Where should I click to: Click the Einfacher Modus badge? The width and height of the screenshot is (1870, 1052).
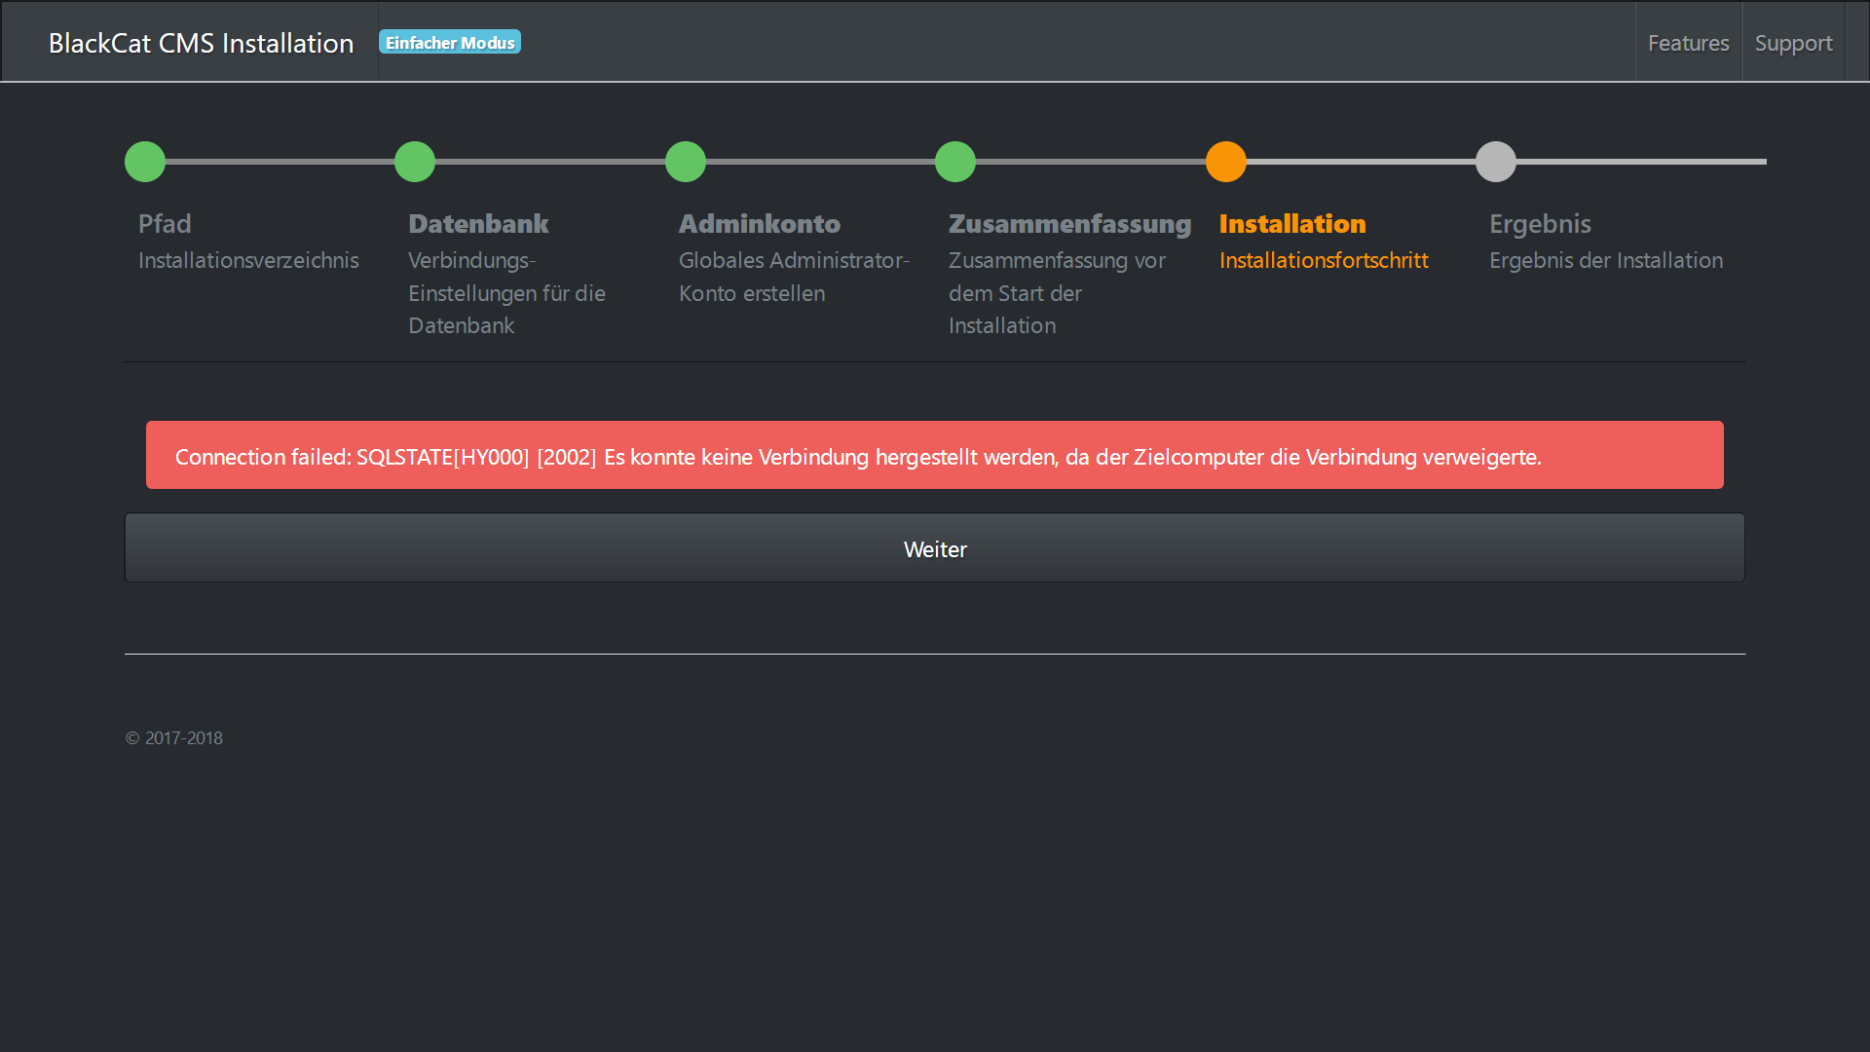coord(450,42)
